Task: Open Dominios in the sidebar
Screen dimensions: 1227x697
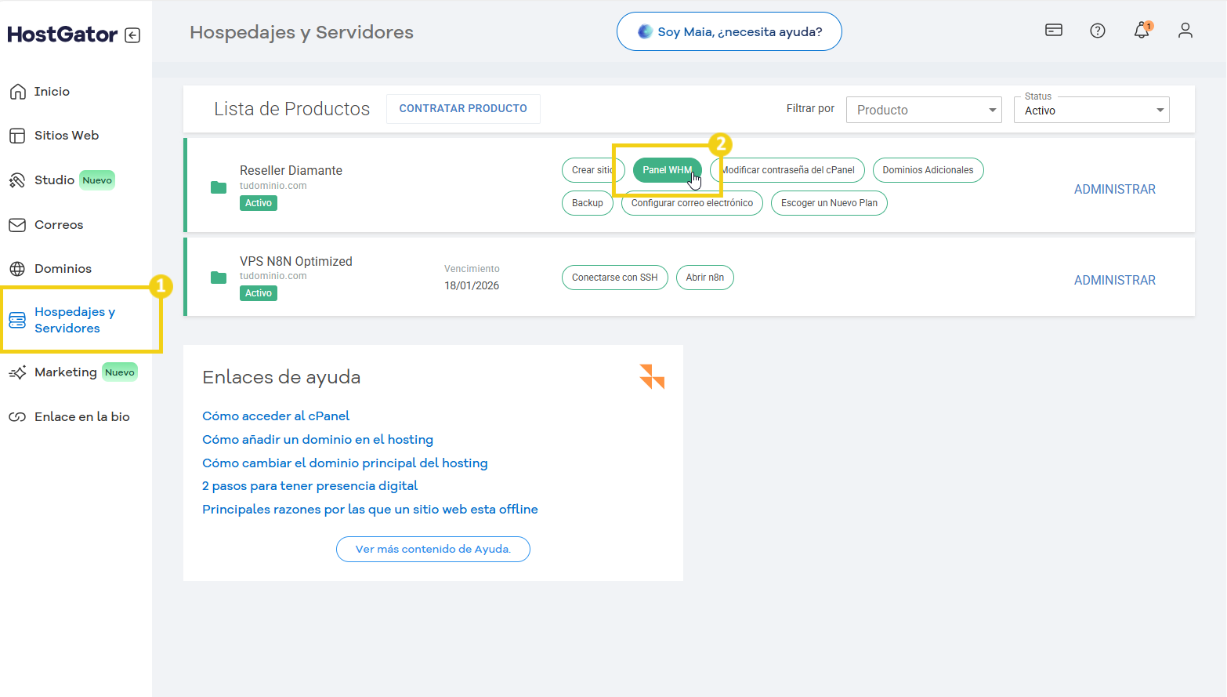Action: point(63,269)
